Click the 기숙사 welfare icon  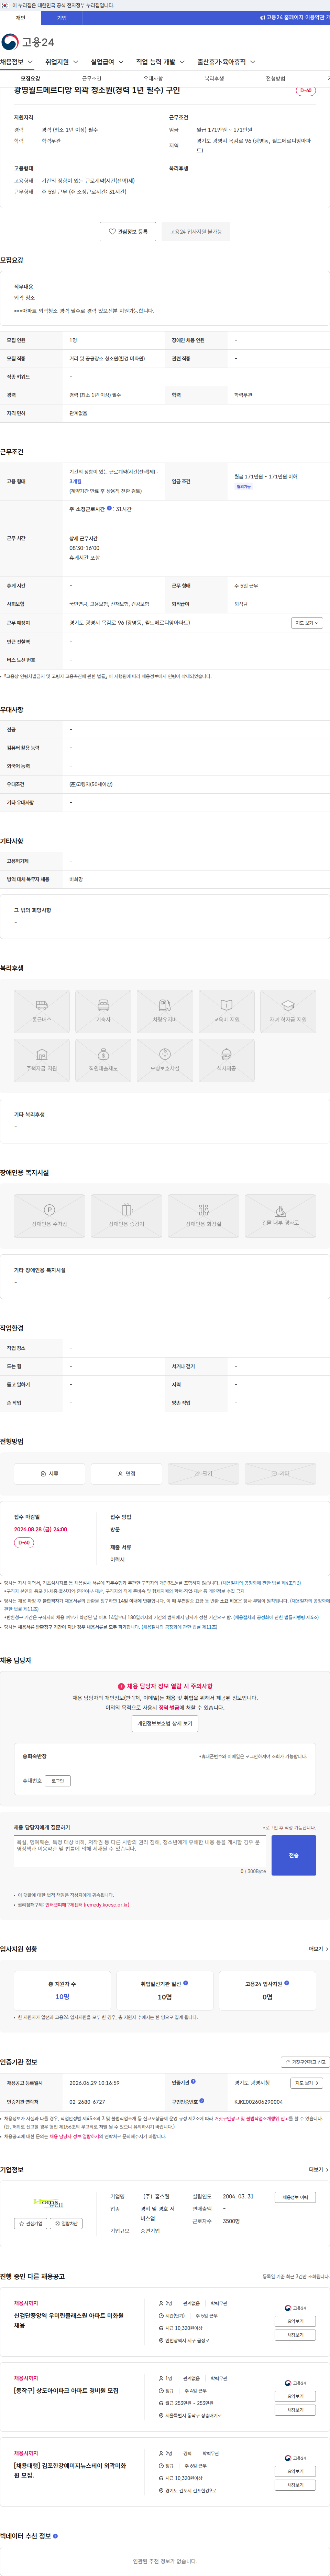pyautogui.click(x=103, y=1011)
